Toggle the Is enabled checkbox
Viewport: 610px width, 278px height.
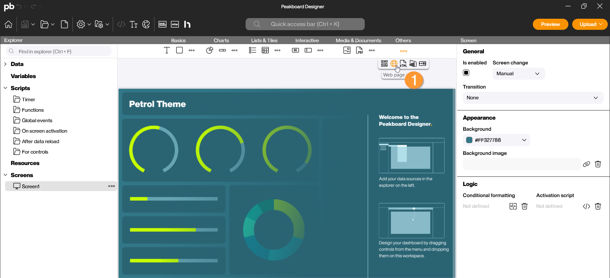coord(466,73)
